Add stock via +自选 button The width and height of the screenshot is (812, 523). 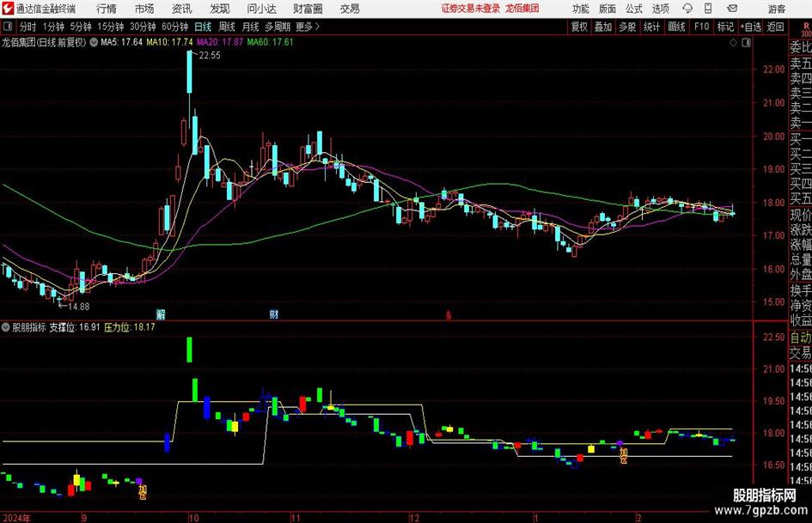pos(750,27)
